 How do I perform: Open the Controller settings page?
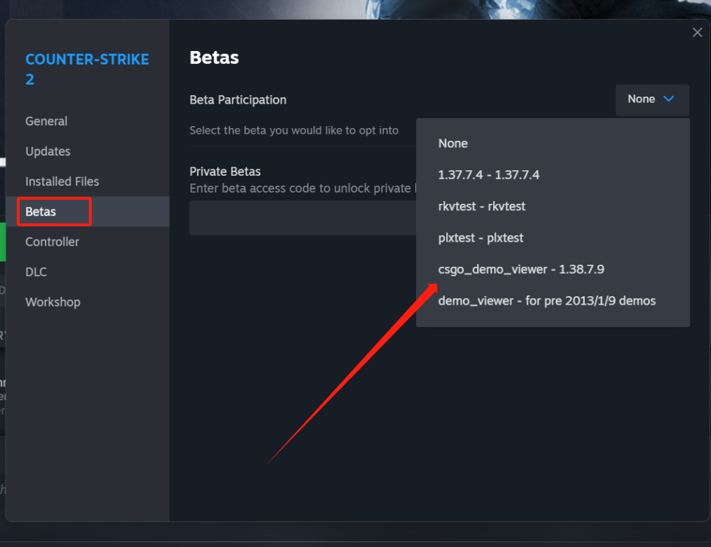click(x=53, y=242)
